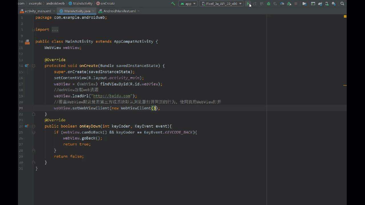This screenshot has height=205, width=365.
Task: Click the long Chinese comment on line 20
Action: (137, 102)
